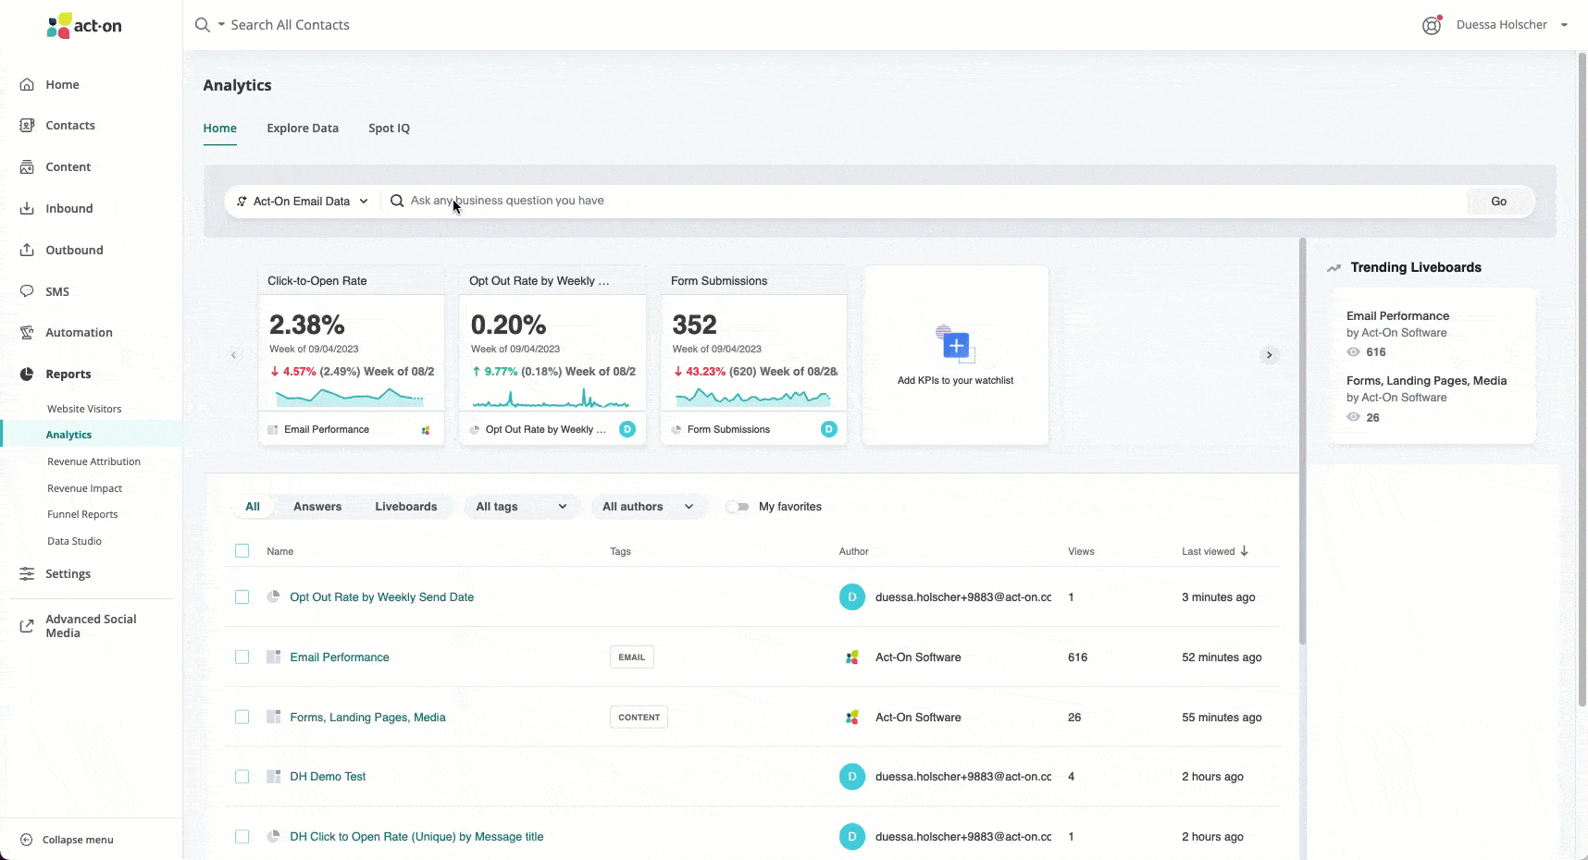The image size is (1588, 860).
Task: Select the All filter pill
Action: 253,507
